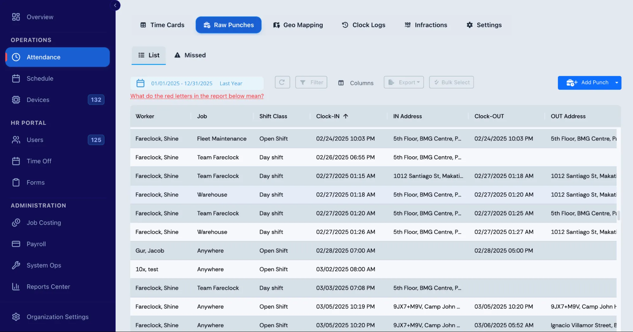Click the 132 devices count badge
633x332 pixels.
(96, 100)
